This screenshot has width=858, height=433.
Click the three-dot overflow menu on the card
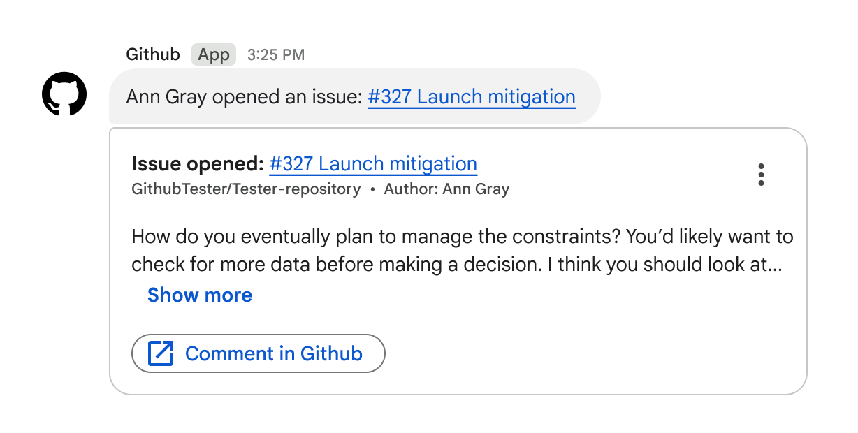pos(761,175)
